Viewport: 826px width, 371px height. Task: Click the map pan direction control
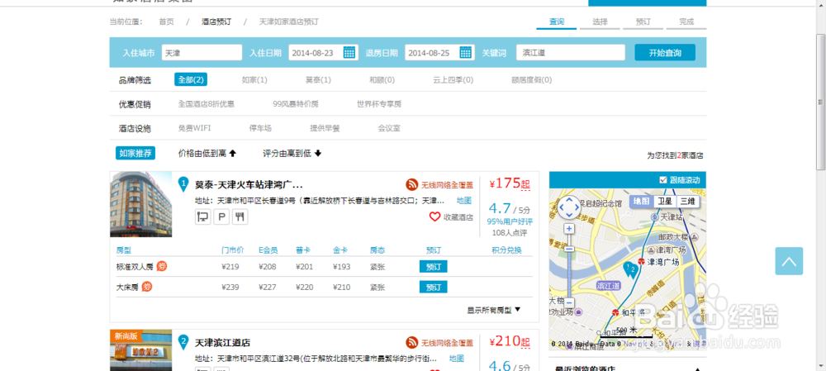coord(569,207)
